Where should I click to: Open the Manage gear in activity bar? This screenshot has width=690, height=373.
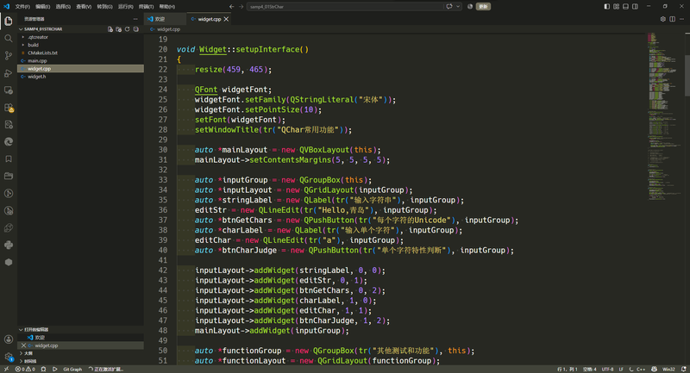point(9,357)
